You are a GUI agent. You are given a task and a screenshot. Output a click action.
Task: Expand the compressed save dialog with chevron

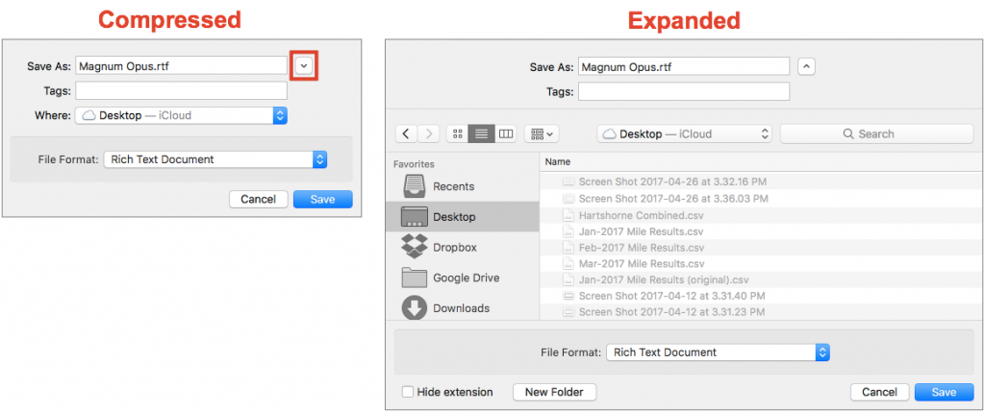coord(303,65)
